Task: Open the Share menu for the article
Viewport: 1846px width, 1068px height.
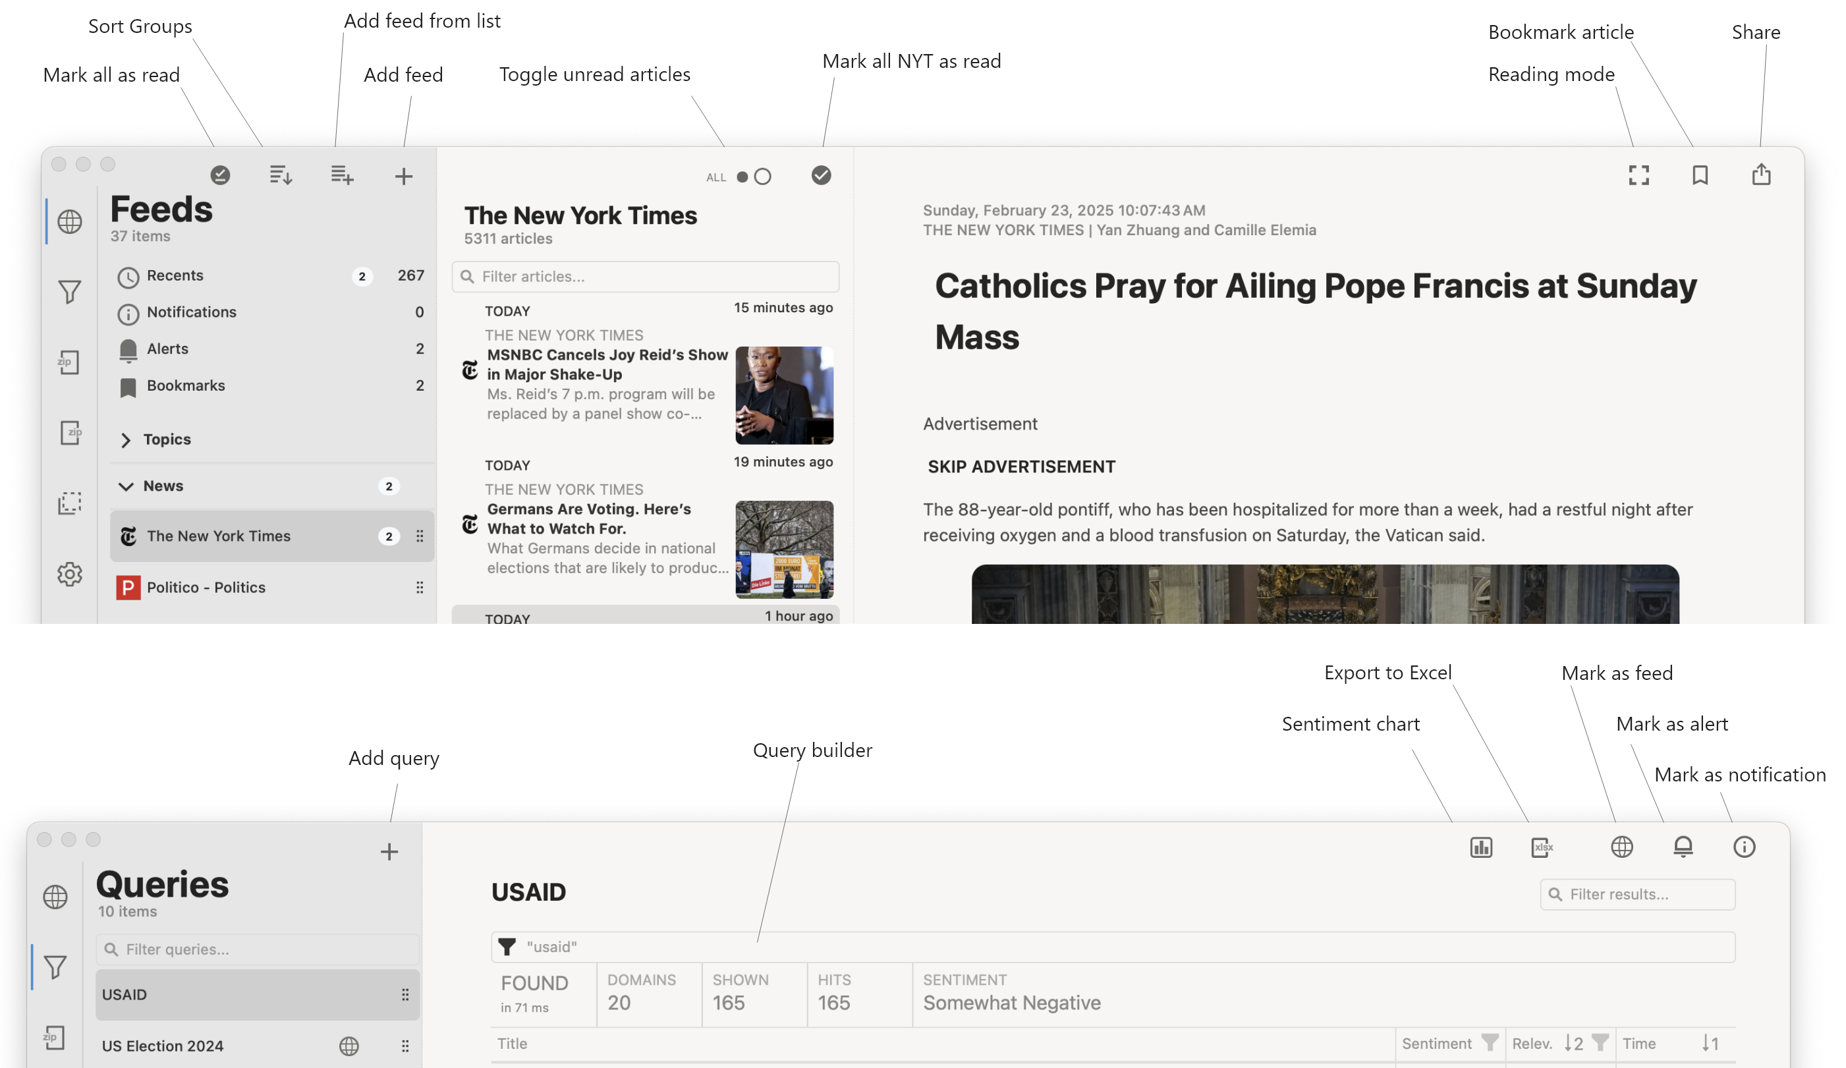Action: click(1761, 175)
